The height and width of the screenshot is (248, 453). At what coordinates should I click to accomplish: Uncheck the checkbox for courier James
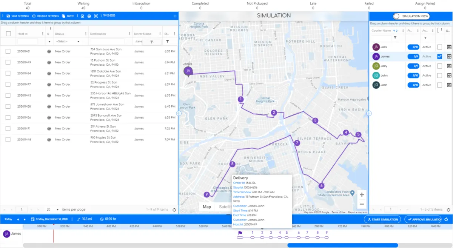coord(439,56)
